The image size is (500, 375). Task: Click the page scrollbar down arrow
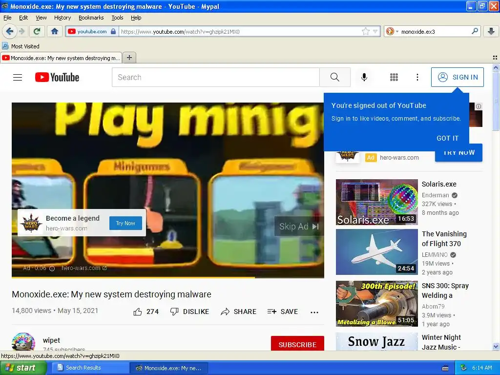point(496,346)
